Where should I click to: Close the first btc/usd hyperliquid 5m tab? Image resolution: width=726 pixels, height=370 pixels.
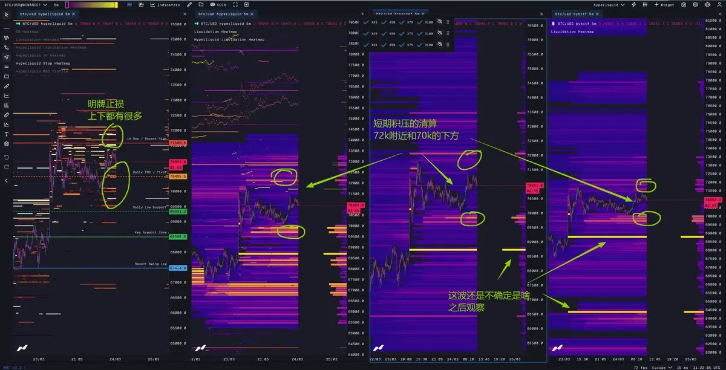click(73, 14)
